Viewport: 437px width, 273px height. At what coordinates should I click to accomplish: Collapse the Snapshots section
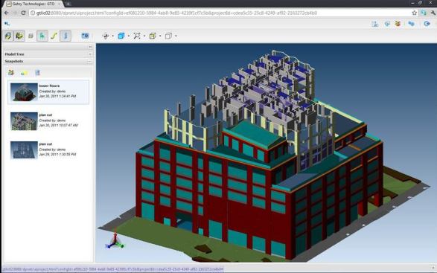(x=89, y=61)
